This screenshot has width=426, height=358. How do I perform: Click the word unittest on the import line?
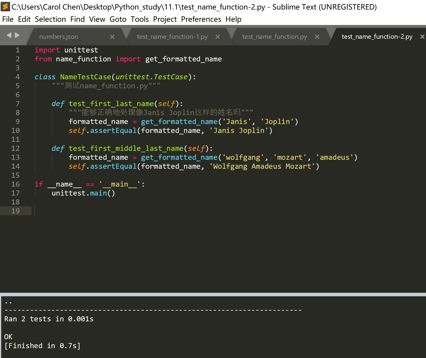(81, 50)
